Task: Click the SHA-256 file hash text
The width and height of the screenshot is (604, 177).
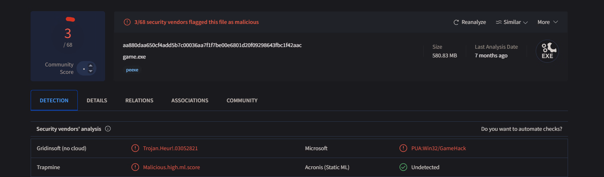Action: coord(212,45)
